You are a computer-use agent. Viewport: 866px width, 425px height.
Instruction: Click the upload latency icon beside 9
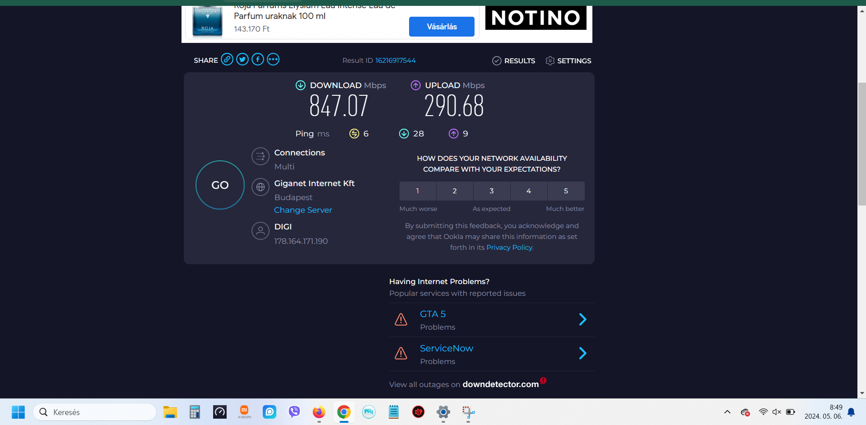pos(454,134)
